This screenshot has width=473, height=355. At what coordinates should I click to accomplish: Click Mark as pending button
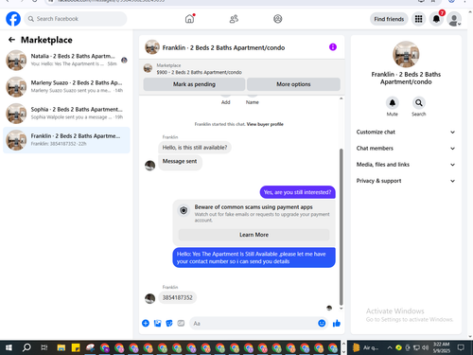tap(194, 84)
